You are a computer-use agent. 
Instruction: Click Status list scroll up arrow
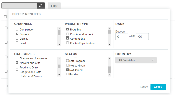[110, 59]
